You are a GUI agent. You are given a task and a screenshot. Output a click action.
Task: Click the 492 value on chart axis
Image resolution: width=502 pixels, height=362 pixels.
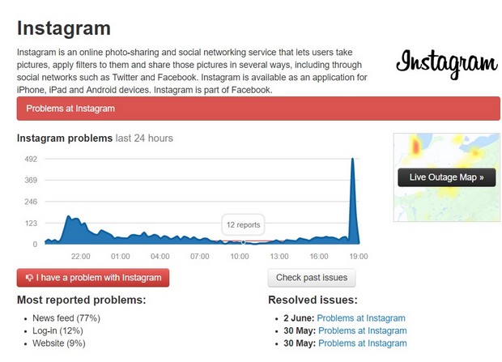31,159
